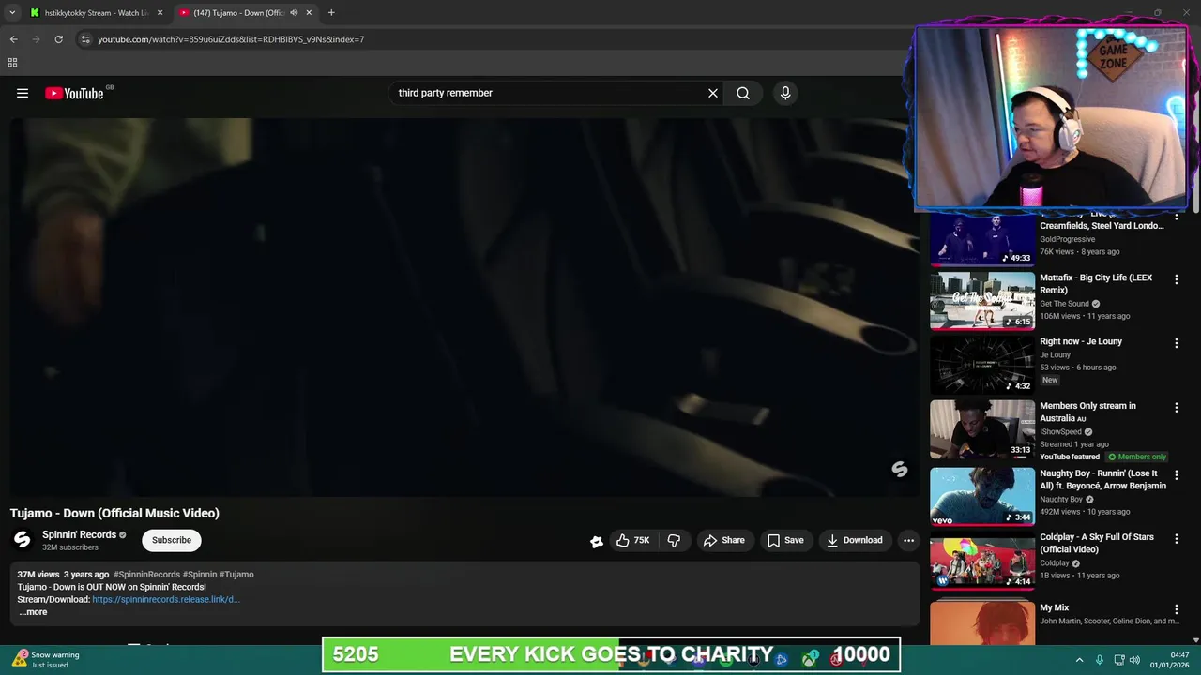
Task: Subscribe to Spinnin' Records
Action: tap(172, 540)
